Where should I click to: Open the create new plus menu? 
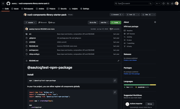point(158,4)
